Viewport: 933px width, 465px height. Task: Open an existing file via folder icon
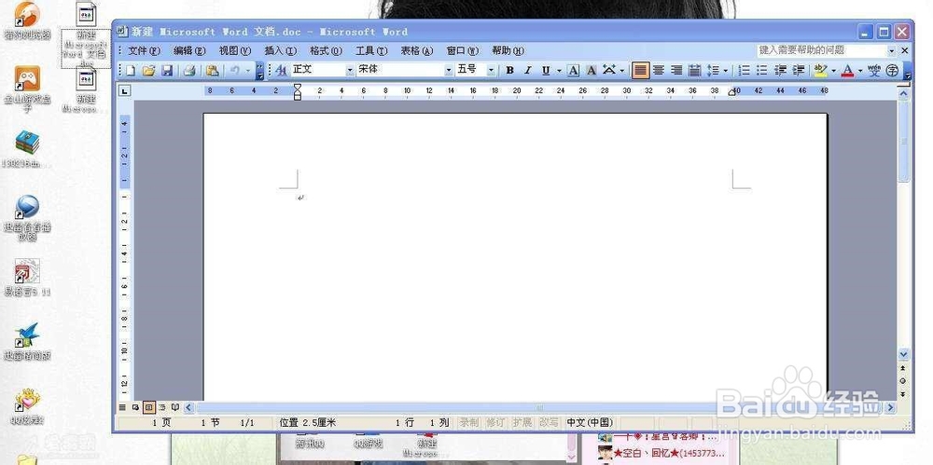[x=148, y=71]
